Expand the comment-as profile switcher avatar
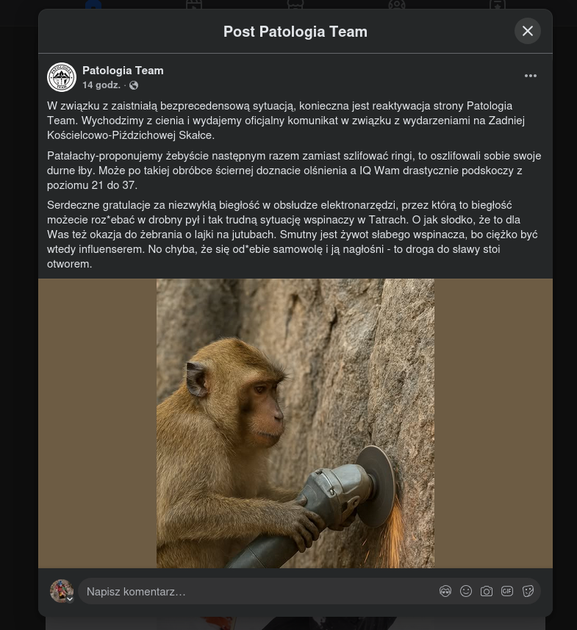Screen dimensions: 577x630 pos(62,591)
